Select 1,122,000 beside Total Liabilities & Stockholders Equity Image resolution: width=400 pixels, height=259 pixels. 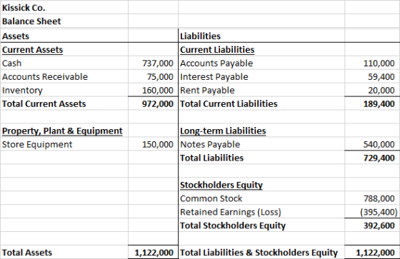[375, 253]
